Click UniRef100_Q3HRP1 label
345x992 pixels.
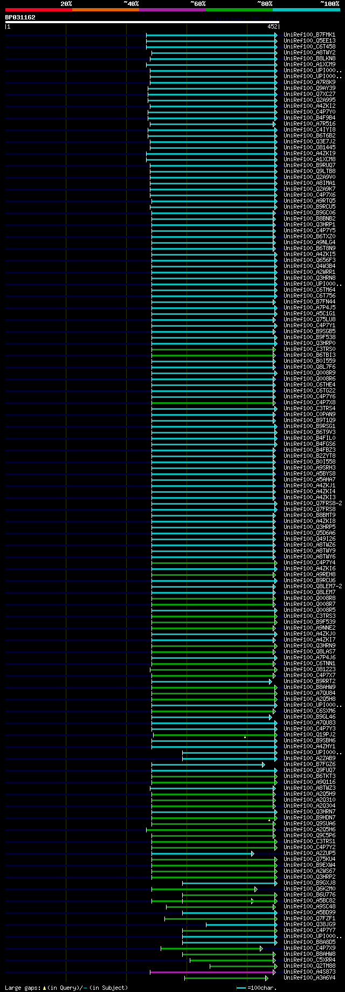click(x=309, y=224)
